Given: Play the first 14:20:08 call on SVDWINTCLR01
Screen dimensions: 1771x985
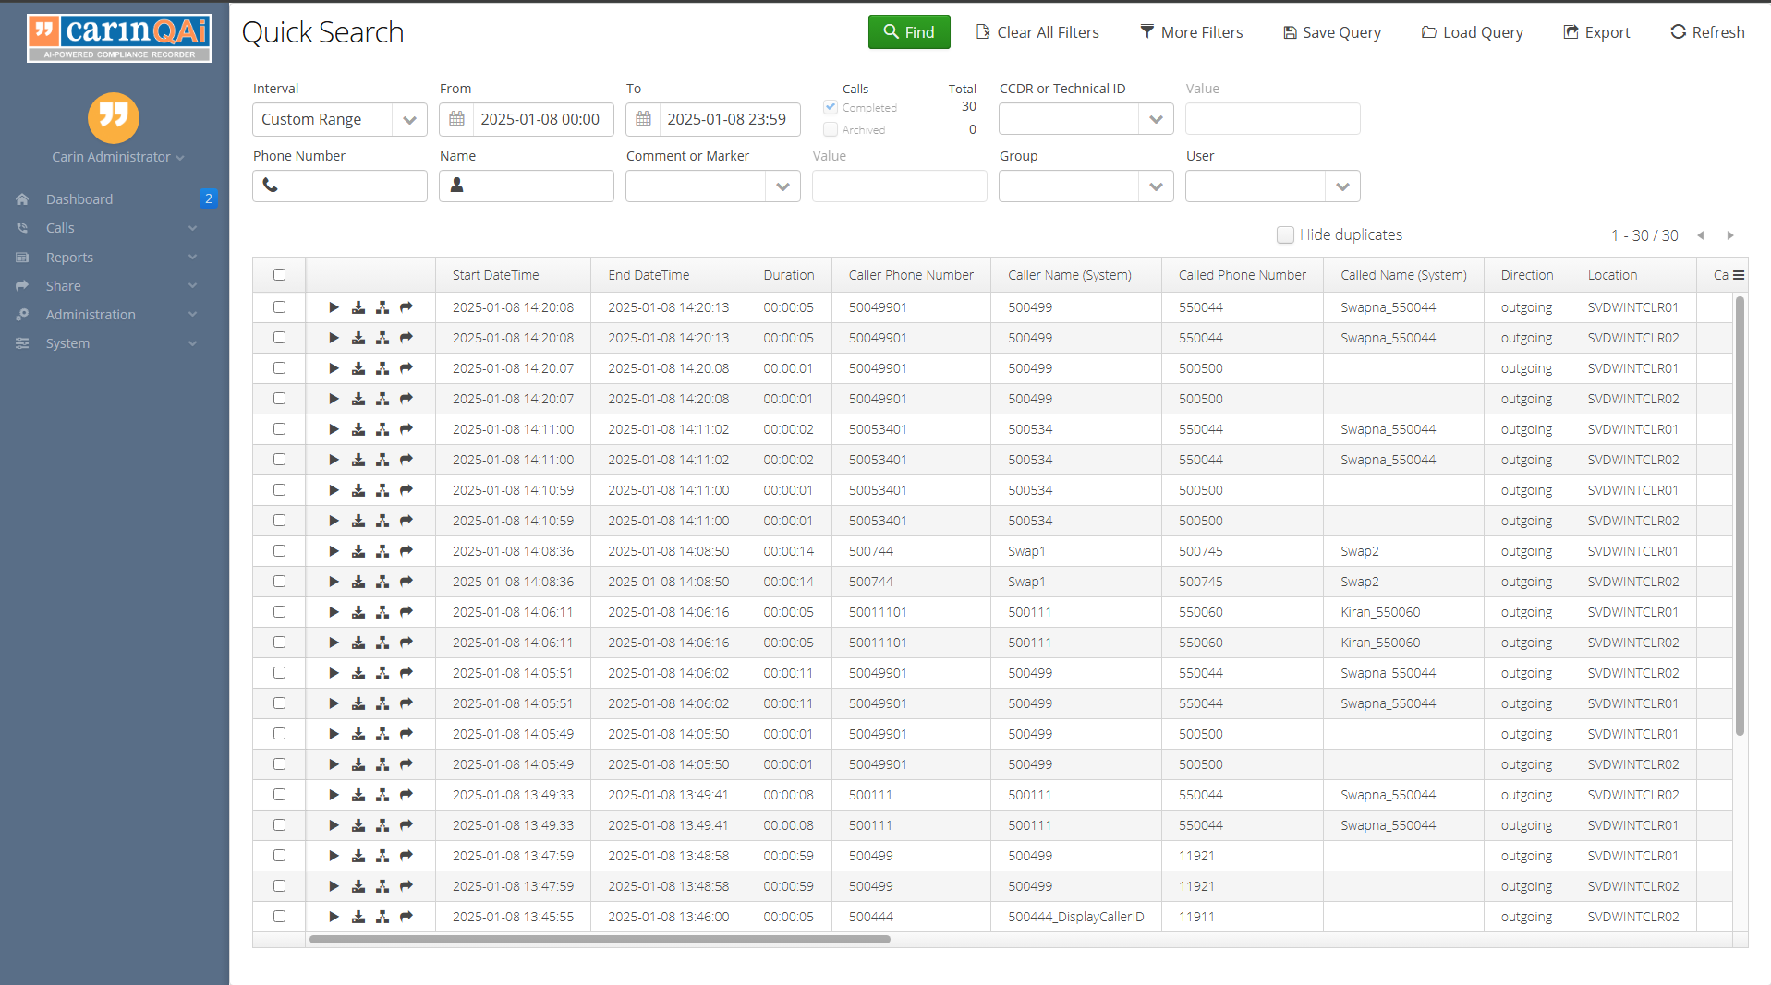Looking at the screenshot, I should tap(334, 307).
